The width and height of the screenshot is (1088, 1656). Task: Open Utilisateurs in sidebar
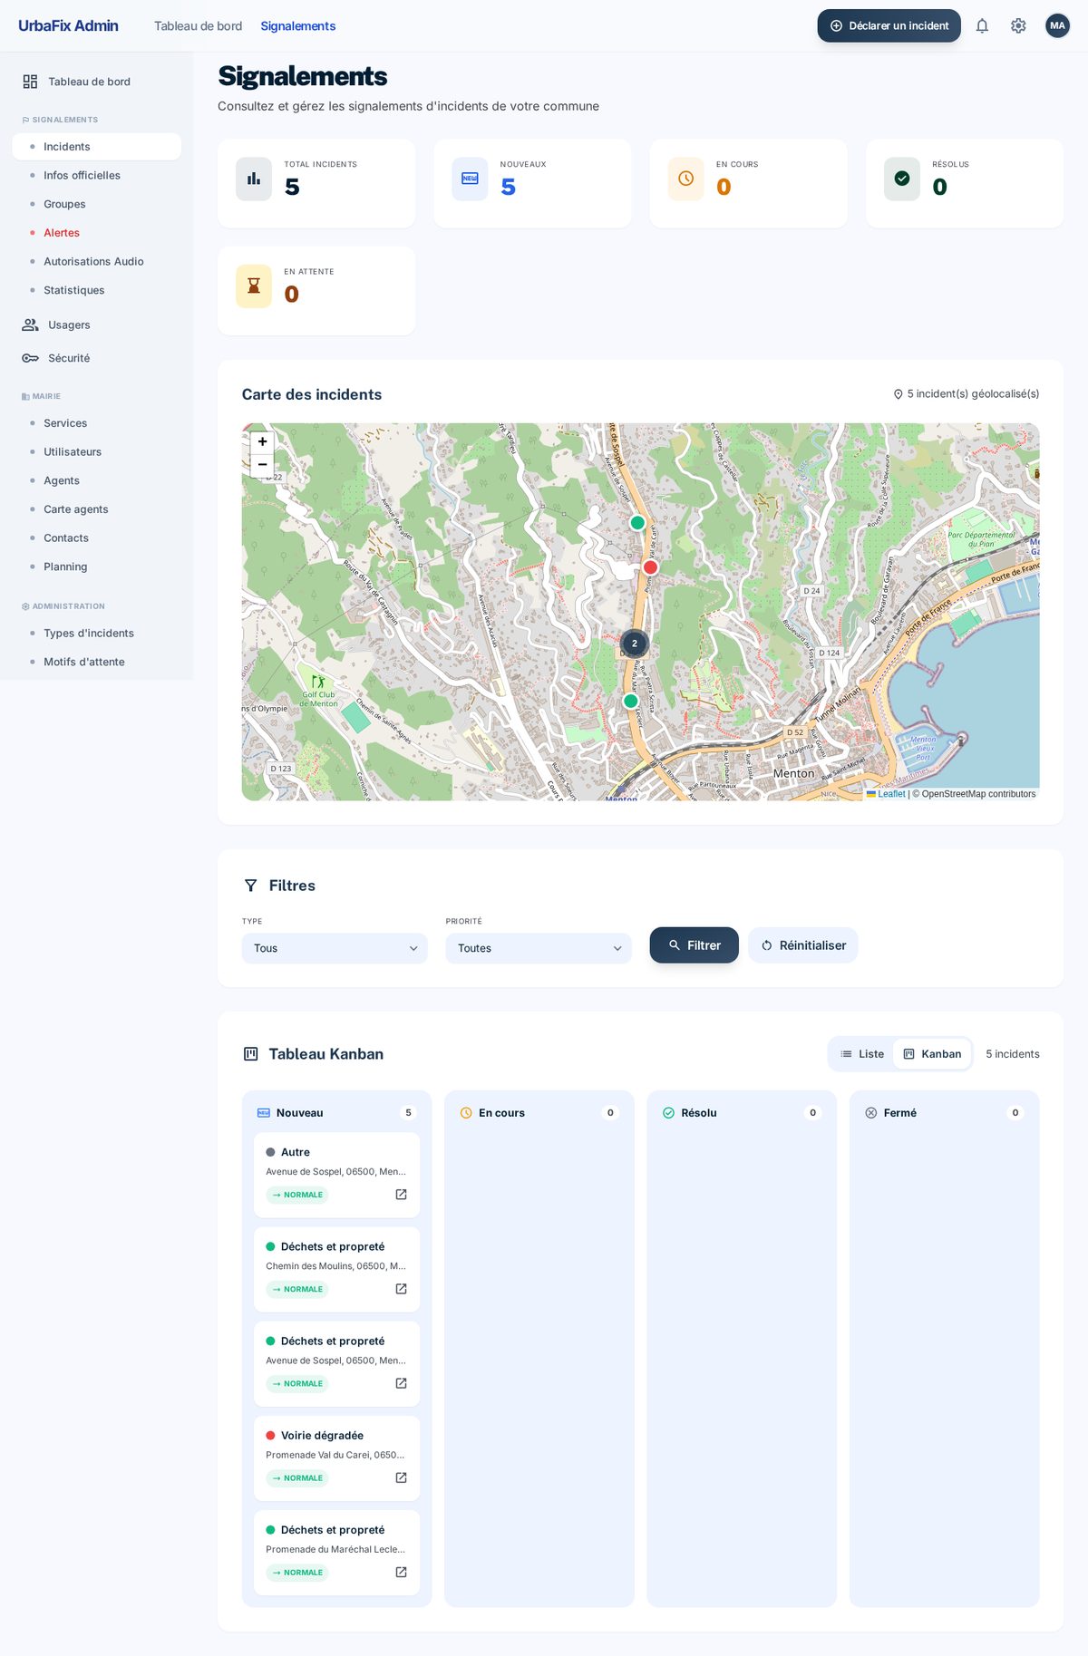click(x=96, y=452)
